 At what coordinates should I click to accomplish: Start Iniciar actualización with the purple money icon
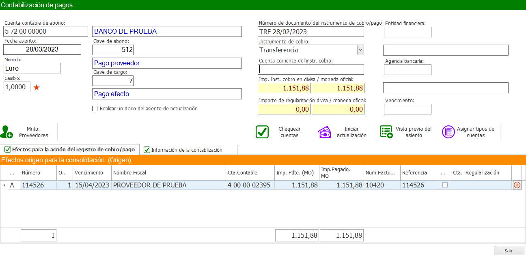324,132
